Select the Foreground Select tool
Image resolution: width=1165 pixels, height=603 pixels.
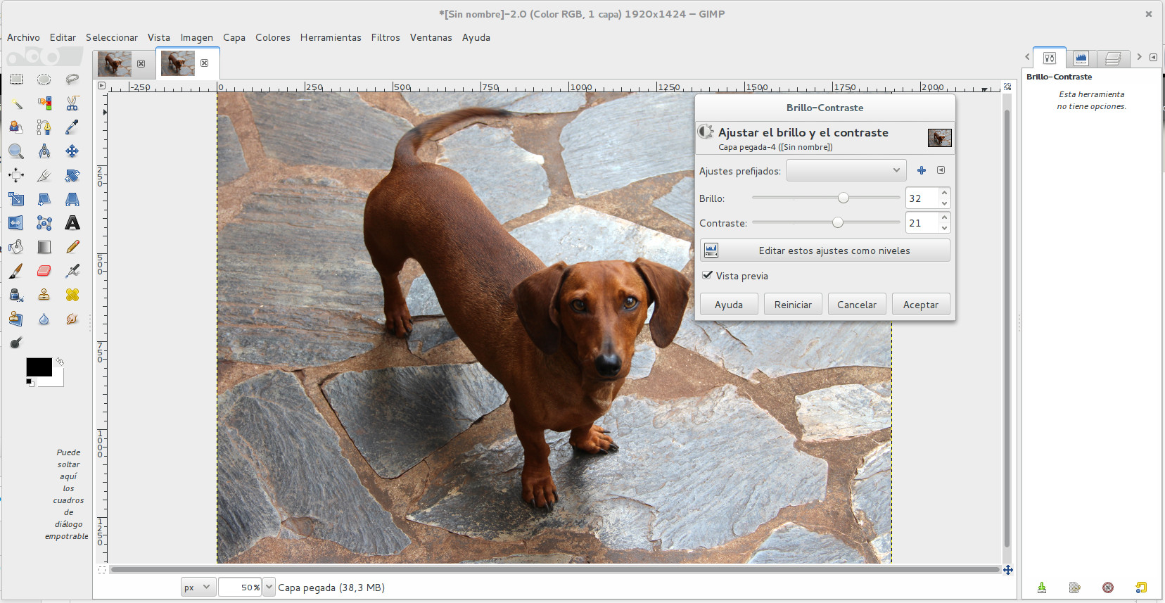[16, 127]
